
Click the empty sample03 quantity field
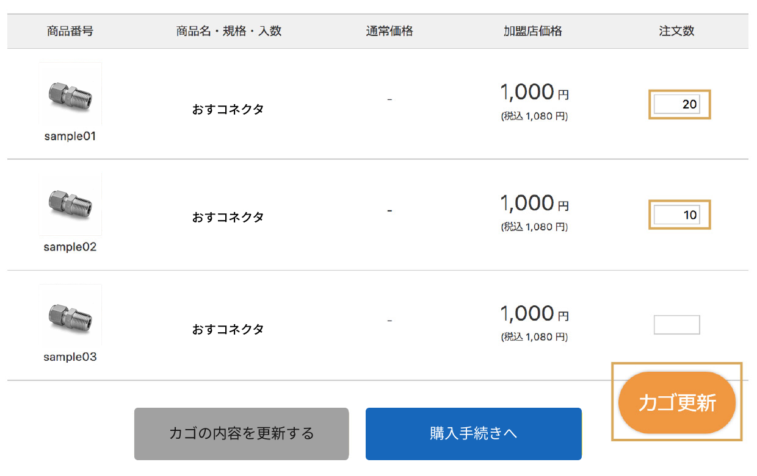pos(676,325)
